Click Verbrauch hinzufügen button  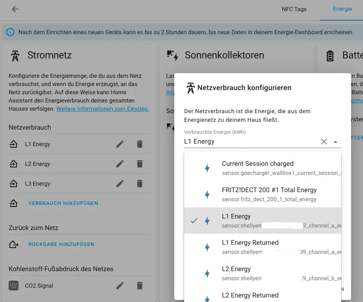(63, 203)
